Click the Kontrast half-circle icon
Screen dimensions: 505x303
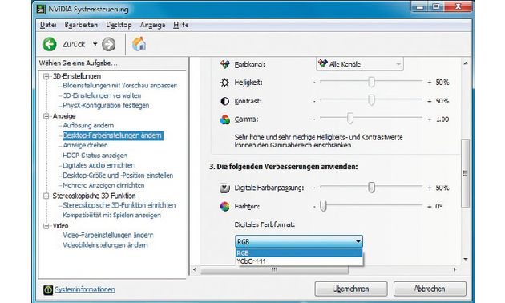pyautogui.click(x=224, y=101)
